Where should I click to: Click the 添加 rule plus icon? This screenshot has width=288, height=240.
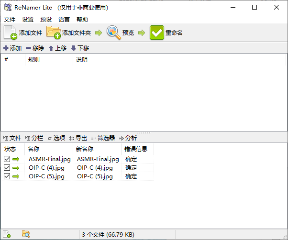[6, 48]
